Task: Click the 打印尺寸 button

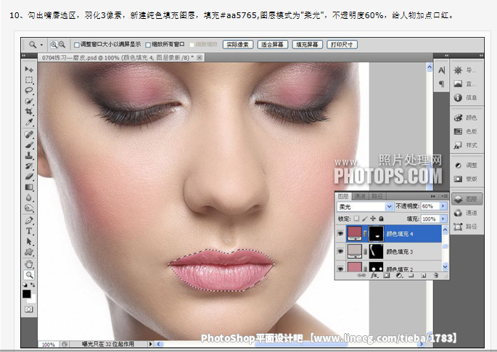Action: pyautogui.click(x=342, y=45)
